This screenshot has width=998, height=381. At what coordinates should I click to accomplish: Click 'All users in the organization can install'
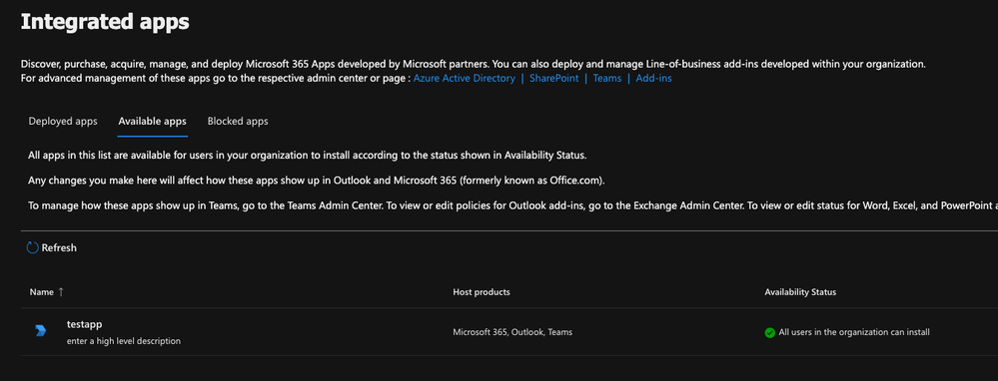[854, 332]
